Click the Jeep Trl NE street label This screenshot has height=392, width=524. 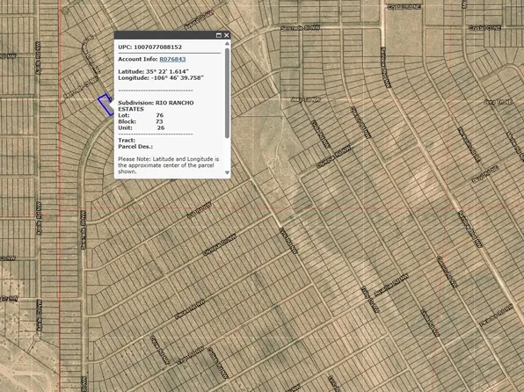(498, 102)
